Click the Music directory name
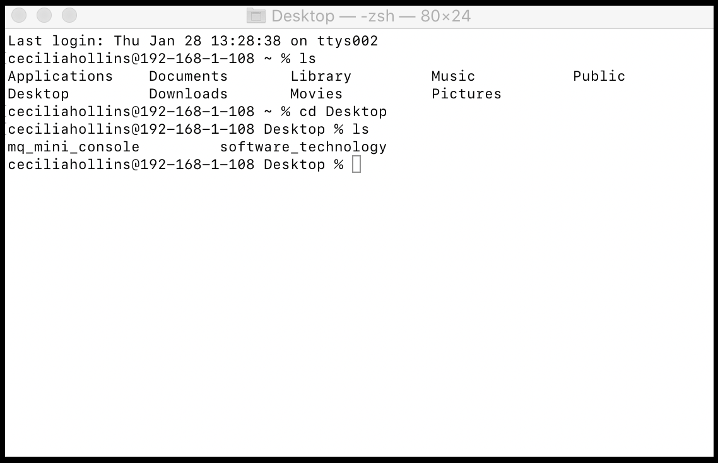Screen dimensions: 718x463 pos(453,76)
